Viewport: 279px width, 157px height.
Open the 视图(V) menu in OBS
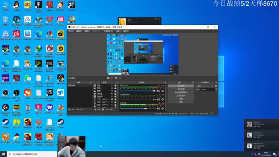87,31
